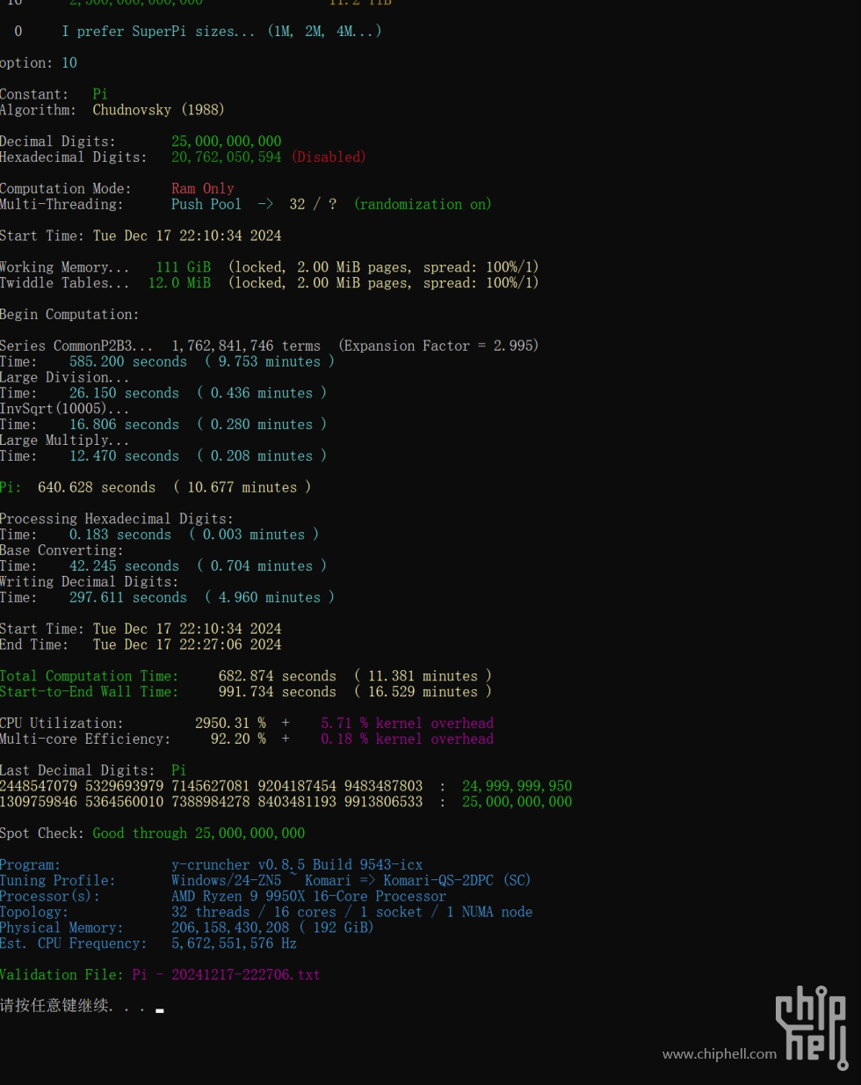Click the "11.381 minutes" value
861x1085 pixels.
pos(423,677)
